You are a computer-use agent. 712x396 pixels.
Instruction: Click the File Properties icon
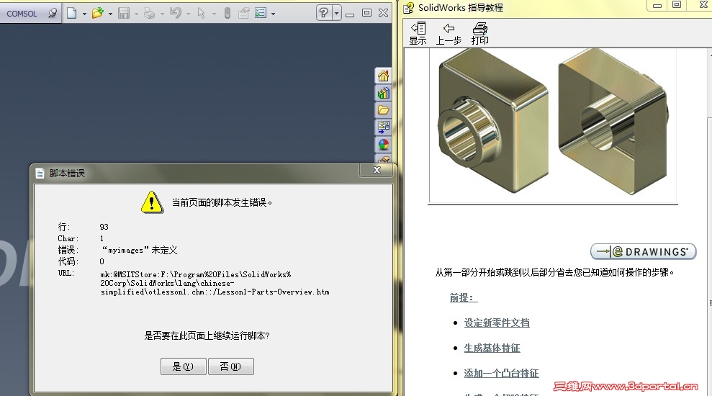click(244, 13)
